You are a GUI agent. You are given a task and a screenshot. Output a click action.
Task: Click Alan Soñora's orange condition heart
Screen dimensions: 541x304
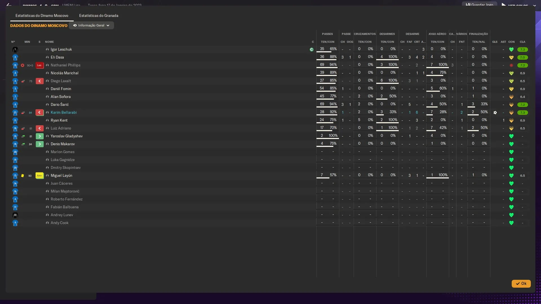pyautogui.click(x=511, y=97)
